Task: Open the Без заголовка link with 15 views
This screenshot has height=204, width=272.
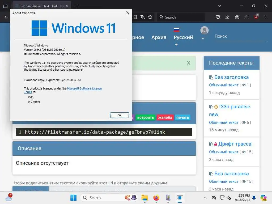Action: pyautogui.click(x=231, y=174)
